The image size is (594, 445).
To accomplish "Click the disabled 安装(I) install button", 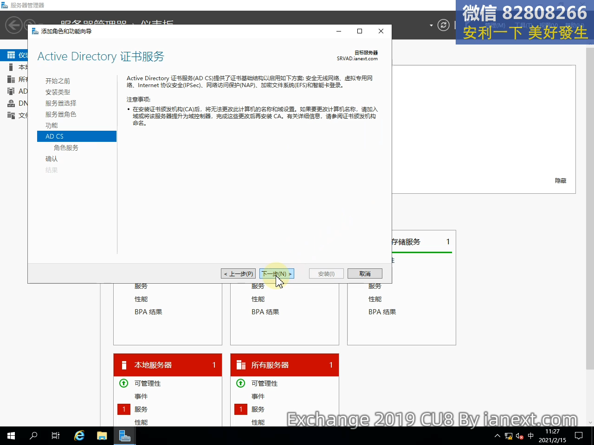I will point(326,274).
